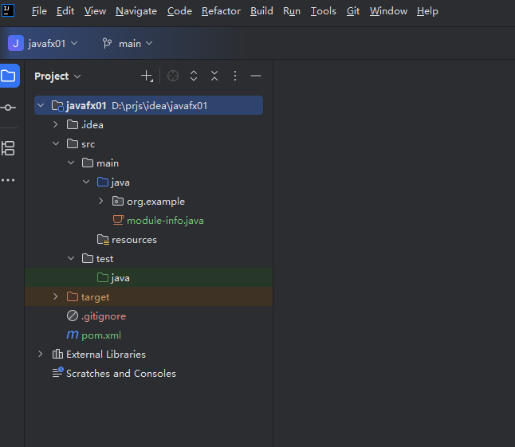The width and height of the screenshot is (515, 447).
Task: Click the add new file plus icon
Action: (147, 76)
